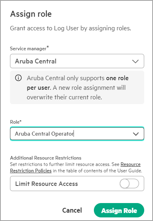Screen dimensions: 153x221
Task: Click the 'Grant access to Log User' description
Action: click(71, 28)
